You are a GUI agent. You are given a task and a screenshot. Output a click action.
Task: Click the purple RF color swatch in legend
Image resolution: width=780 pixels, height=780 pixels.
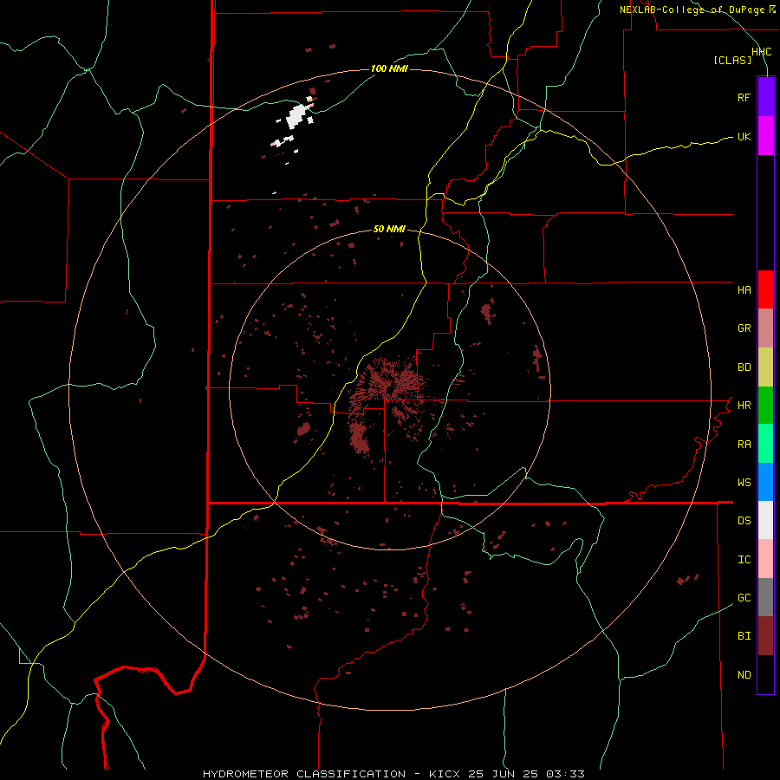point(765,97)
